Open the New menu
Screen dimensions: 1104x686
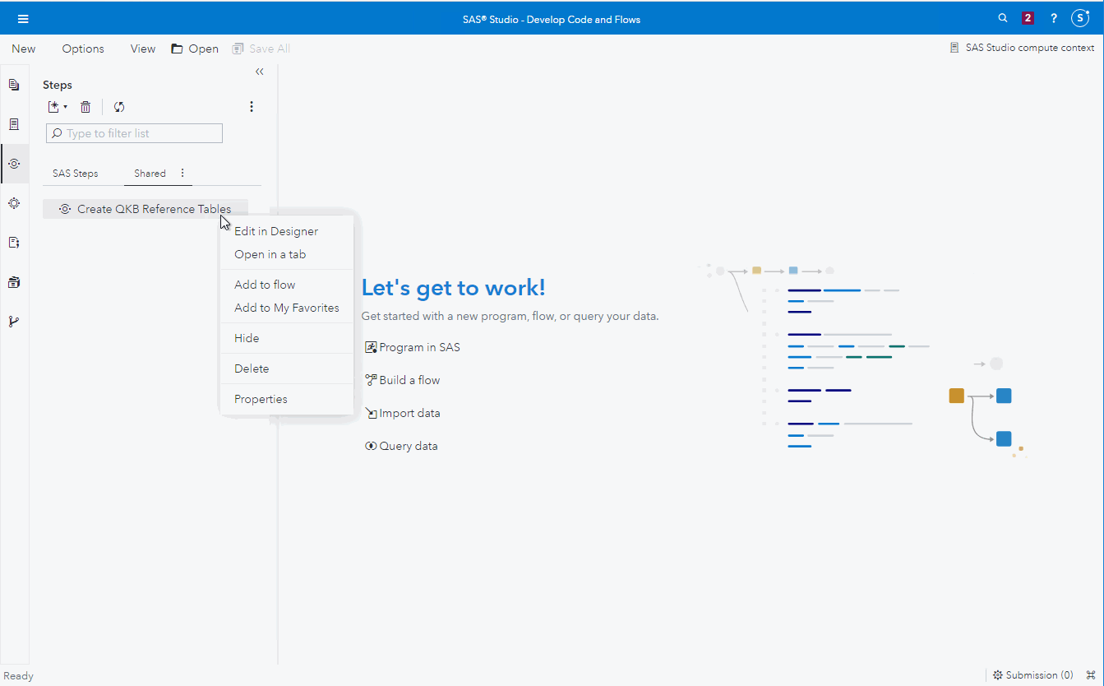24,49
